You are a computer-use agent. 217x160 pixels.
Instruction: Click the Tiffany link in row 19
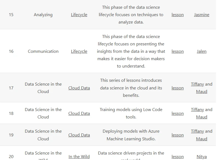pos(198,131)
